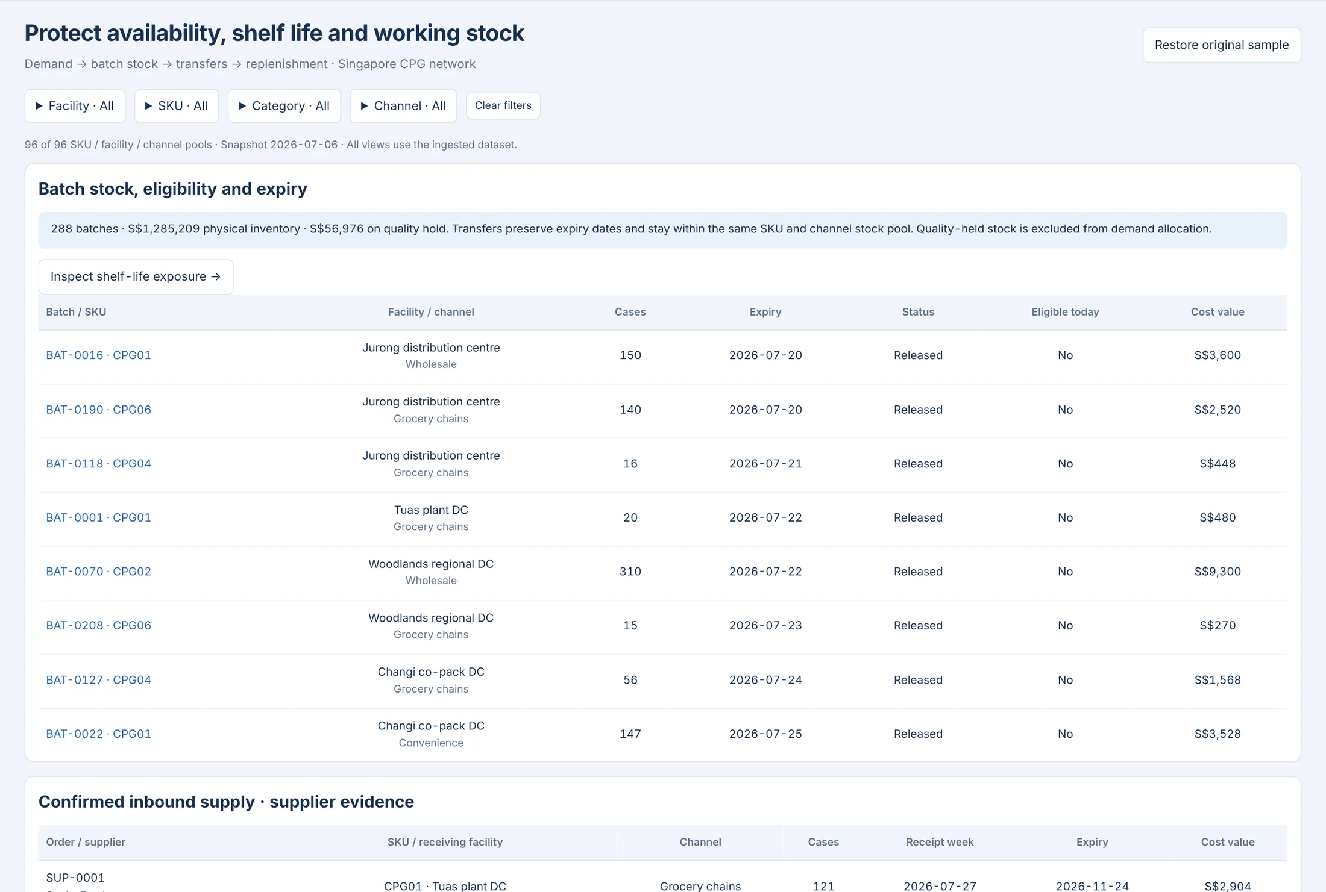
Task: Click CPG01 · Tuas plant DC cell
Action: 445,886
